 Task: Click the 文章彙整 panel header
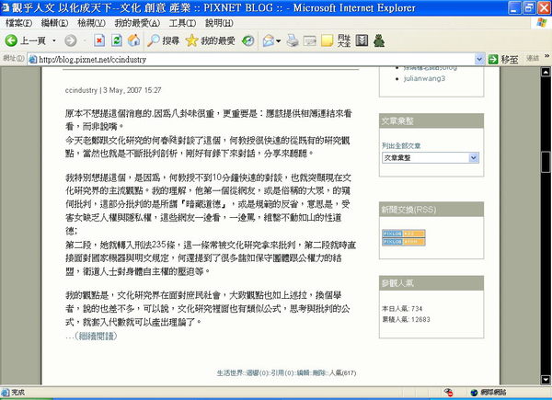(431, 121)
